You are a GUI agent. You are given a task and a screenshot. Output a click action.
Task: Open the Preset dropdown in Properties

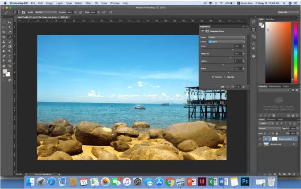click(227, 37)
